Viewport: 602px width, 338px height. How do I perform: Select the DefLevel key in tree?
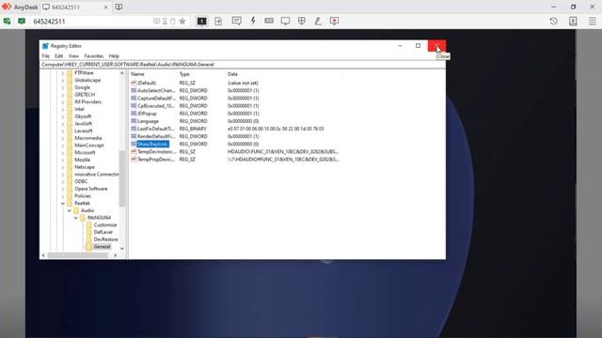click(x=103, y=232)
